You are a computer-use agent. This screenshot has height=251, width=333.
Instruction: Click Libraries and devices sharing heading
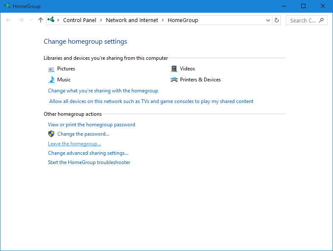coord(106,58)
